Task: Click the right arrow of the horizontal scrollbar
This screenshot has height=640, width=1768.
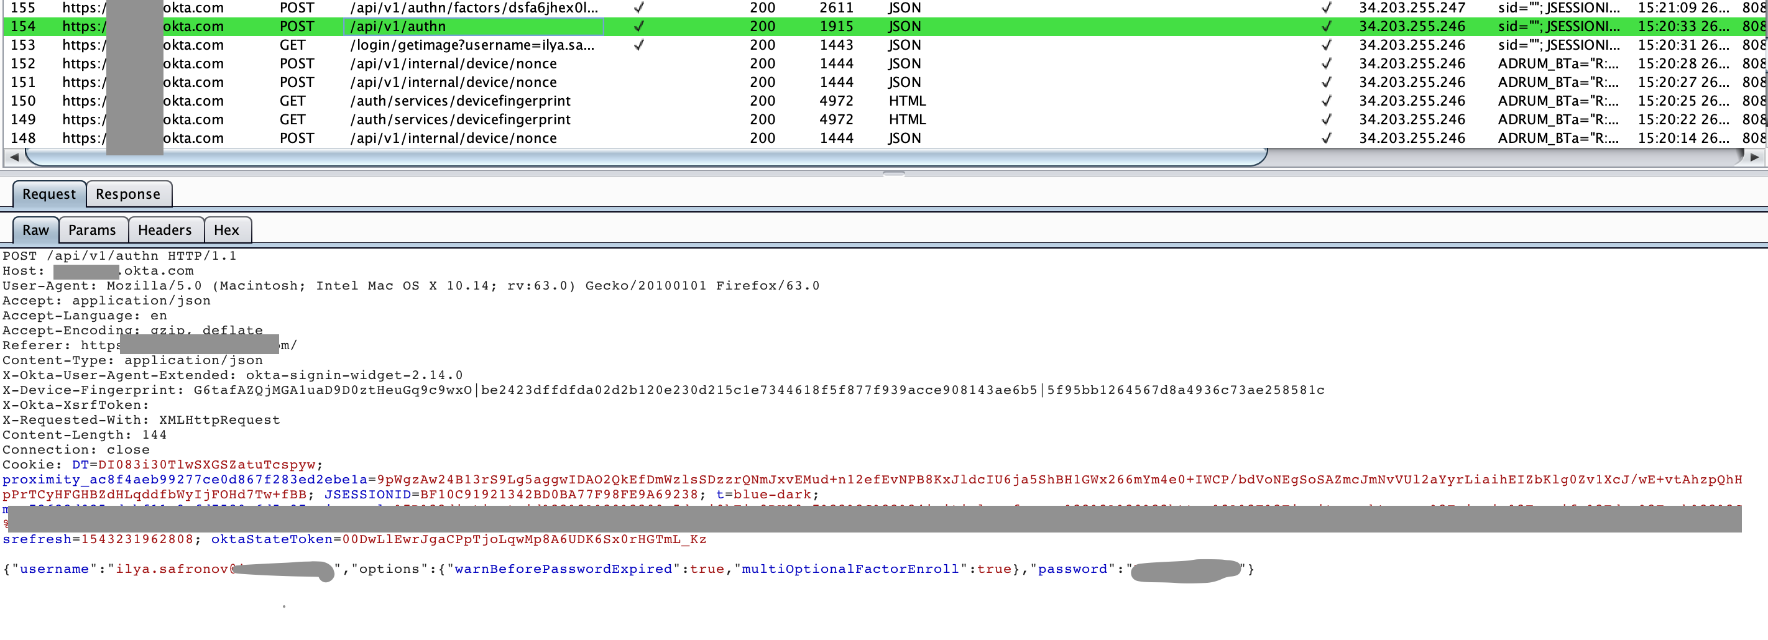Action: click(x=1754, y=157)
